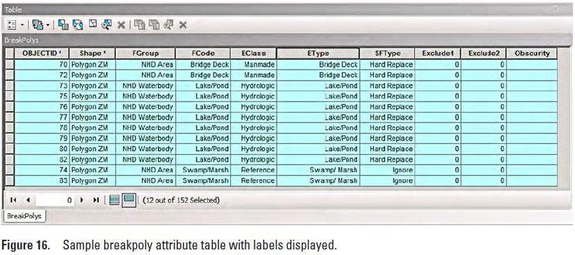Click row selector box for OBJECTID 83
Image resolution: width=575 pixels, height=255 pixels.
9,181
